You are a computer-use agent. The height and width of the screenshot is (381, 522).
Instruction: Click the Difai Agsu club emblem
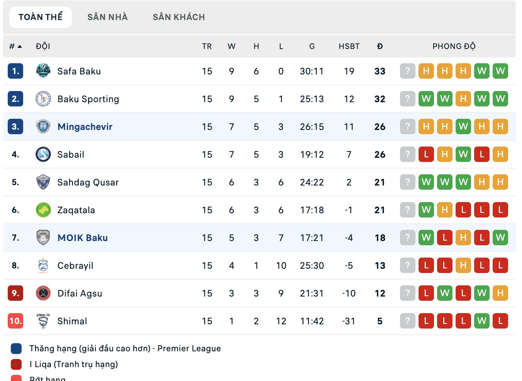click(x=43, y=293)
